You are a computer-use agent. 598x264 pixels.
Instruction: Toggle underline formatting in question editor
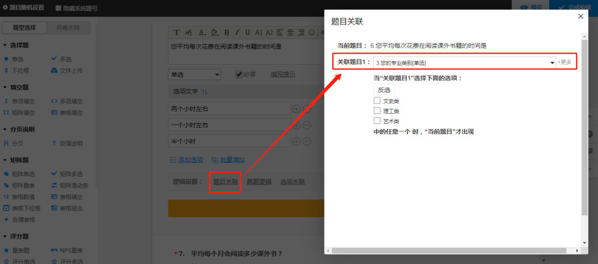tap(248, 32)
